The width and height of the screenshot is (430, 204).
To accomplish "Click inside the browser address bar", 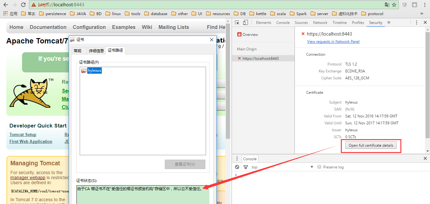I will tap(189, 5).
